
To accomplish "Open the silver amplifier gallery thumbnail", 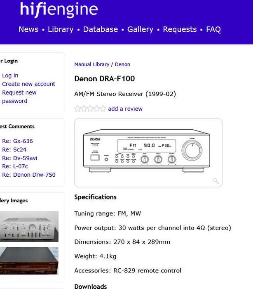I will click(29, 227).
